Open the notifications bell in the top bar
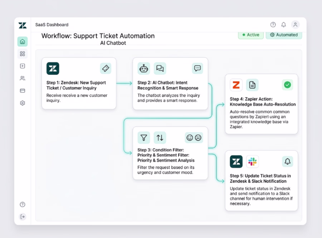This screenshot has width=322, height=238. coord(284,25)
